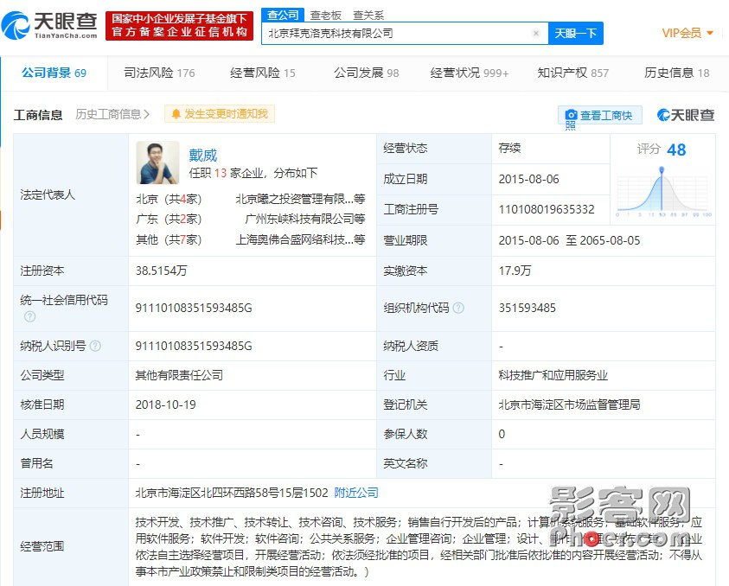
Task: Click the 天眼一下 search button
Action: click(x=576, y=34)
